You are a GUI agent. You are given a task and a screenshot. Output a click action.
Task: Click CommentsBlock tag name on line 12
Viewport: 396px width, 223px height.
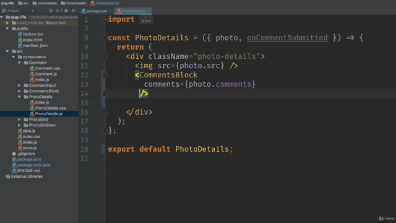[x=168, y=75]
